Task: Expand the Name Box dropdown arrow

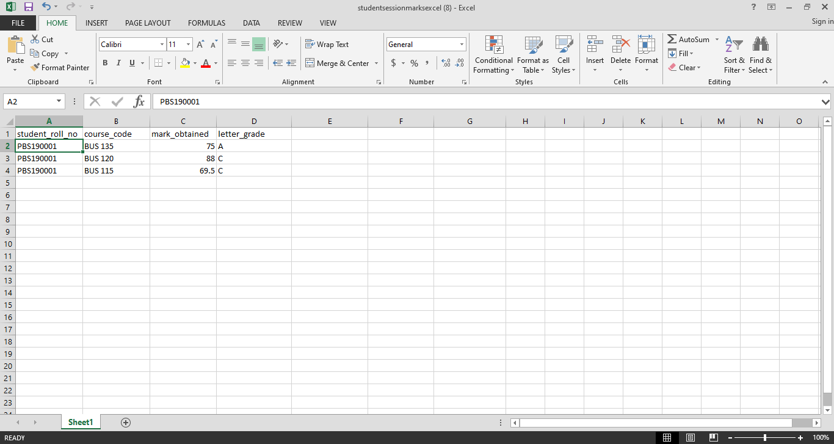Action: coord(60,101)
